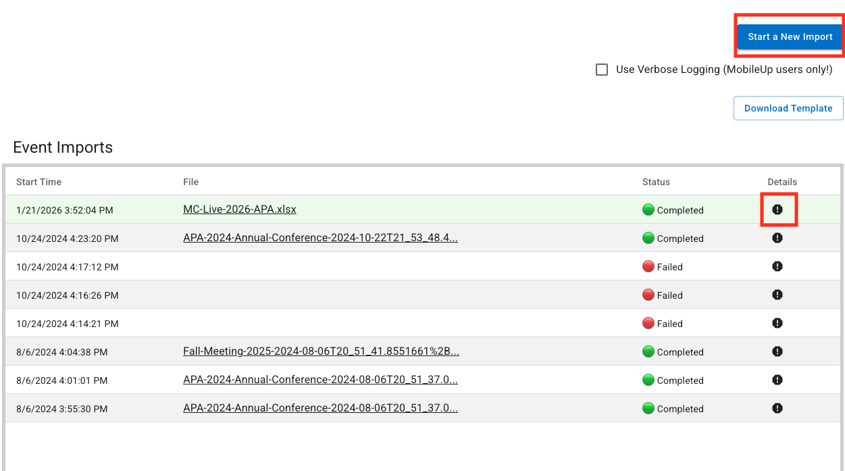Image resolution: width=845 pixels, height=471 pixels.
Task: Open details for the MC-Live-2026-APA import
Action: [x=777, y=209]
